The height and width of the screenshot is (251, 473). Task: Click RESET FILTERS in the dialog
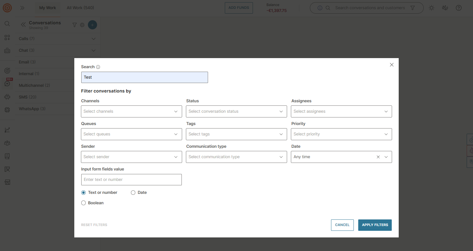pos(94,224)
